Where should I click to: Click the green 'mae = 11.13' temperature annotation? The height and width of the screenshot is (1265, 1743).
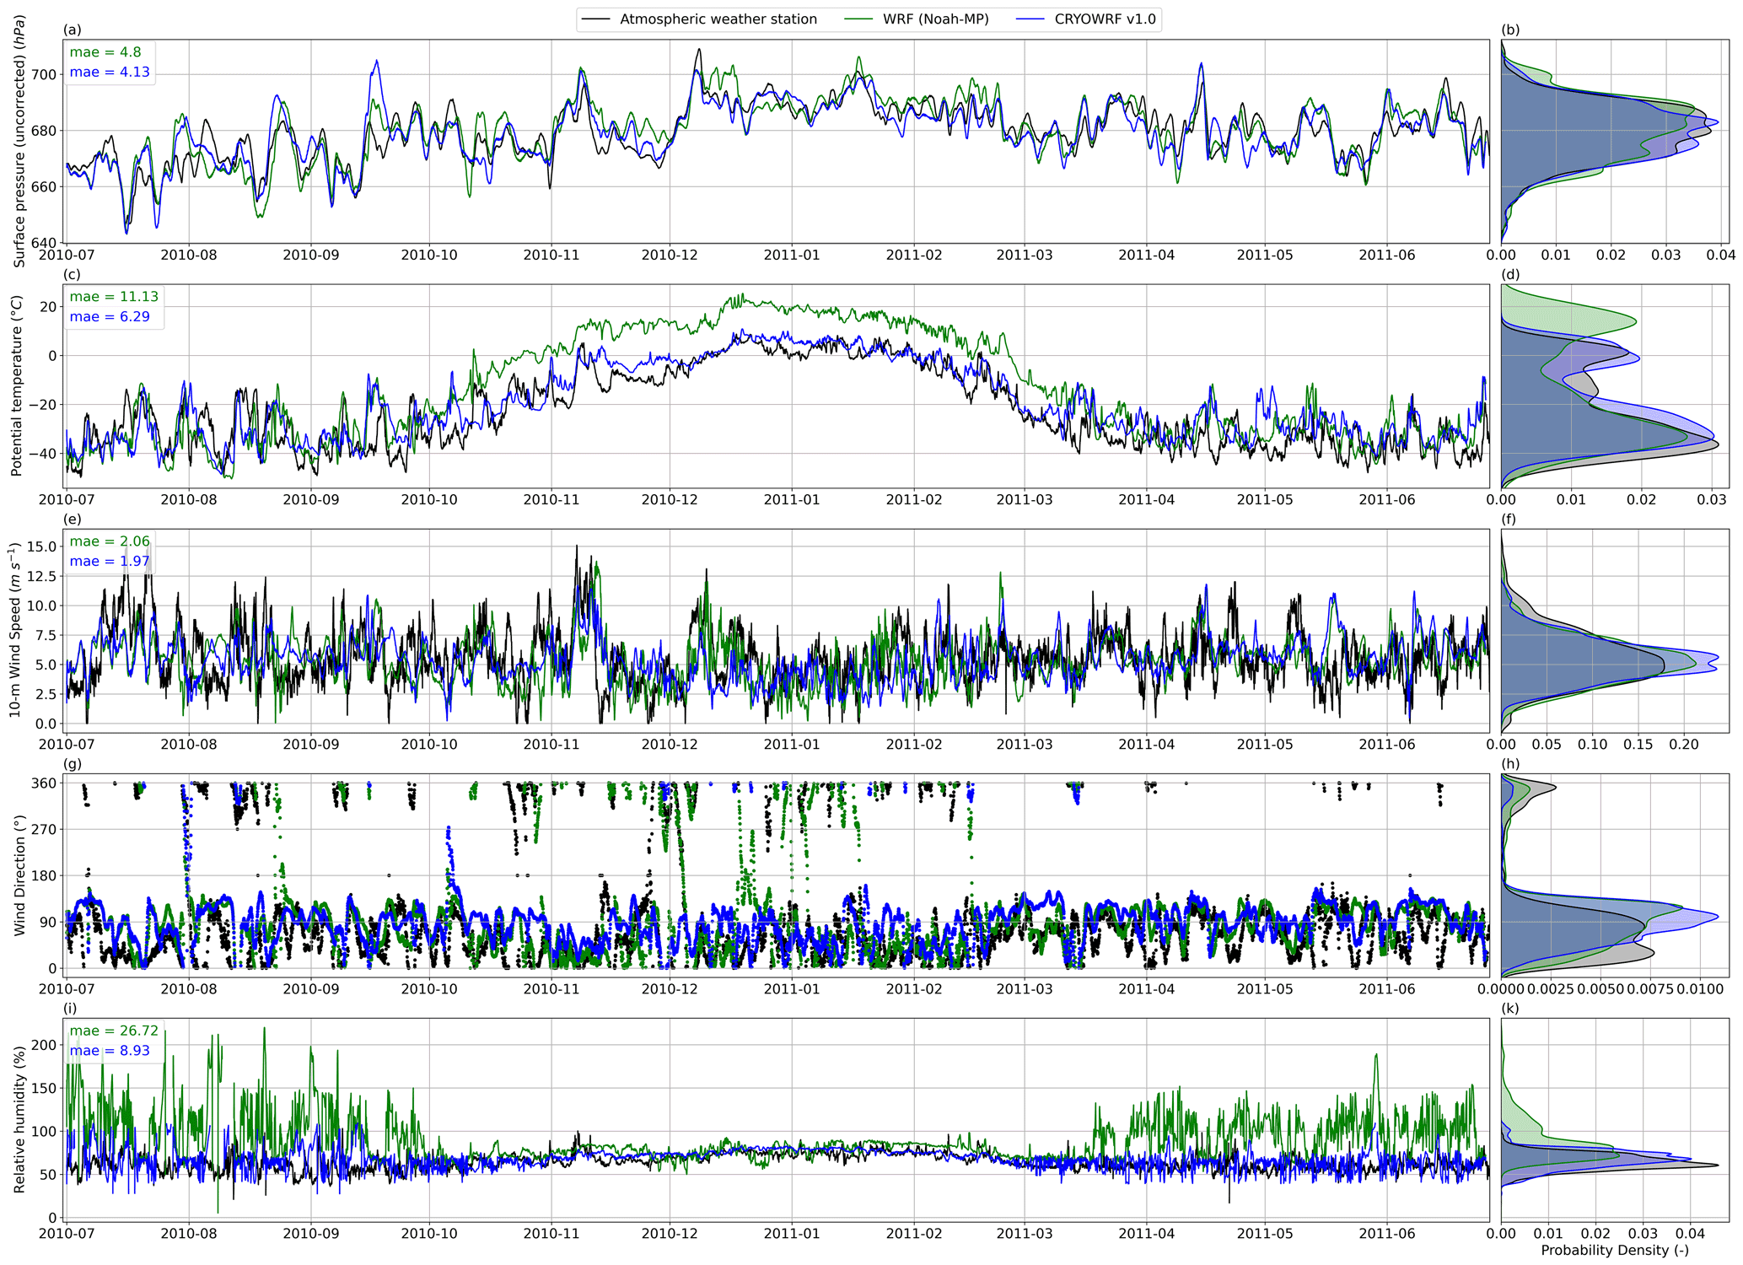(x=114, y=297)
